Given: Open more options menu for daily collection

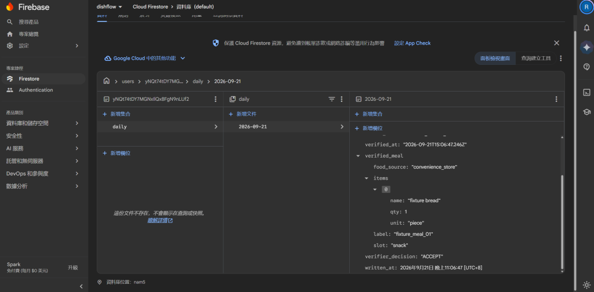Looking at the screenshot, I should [341, 99].
